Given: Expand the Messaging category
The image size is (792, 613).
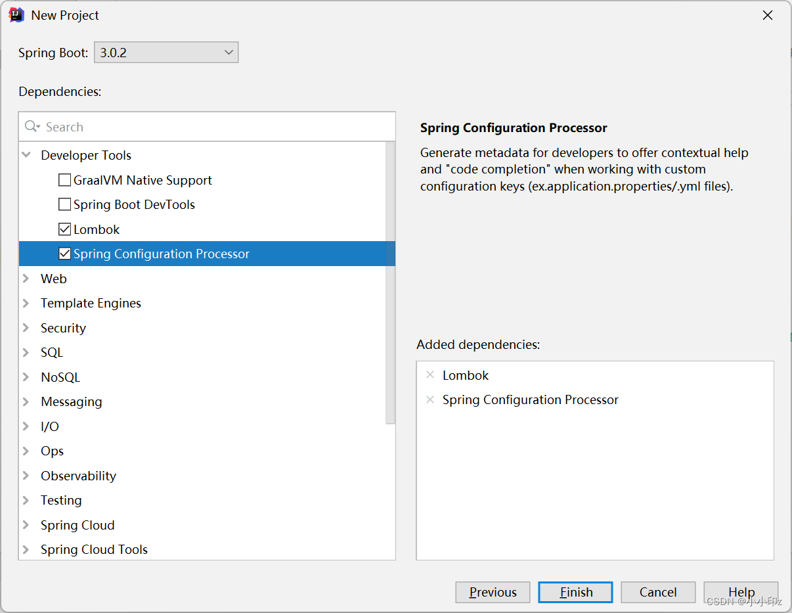Looking at the screenshot, I should pos(26,401).
